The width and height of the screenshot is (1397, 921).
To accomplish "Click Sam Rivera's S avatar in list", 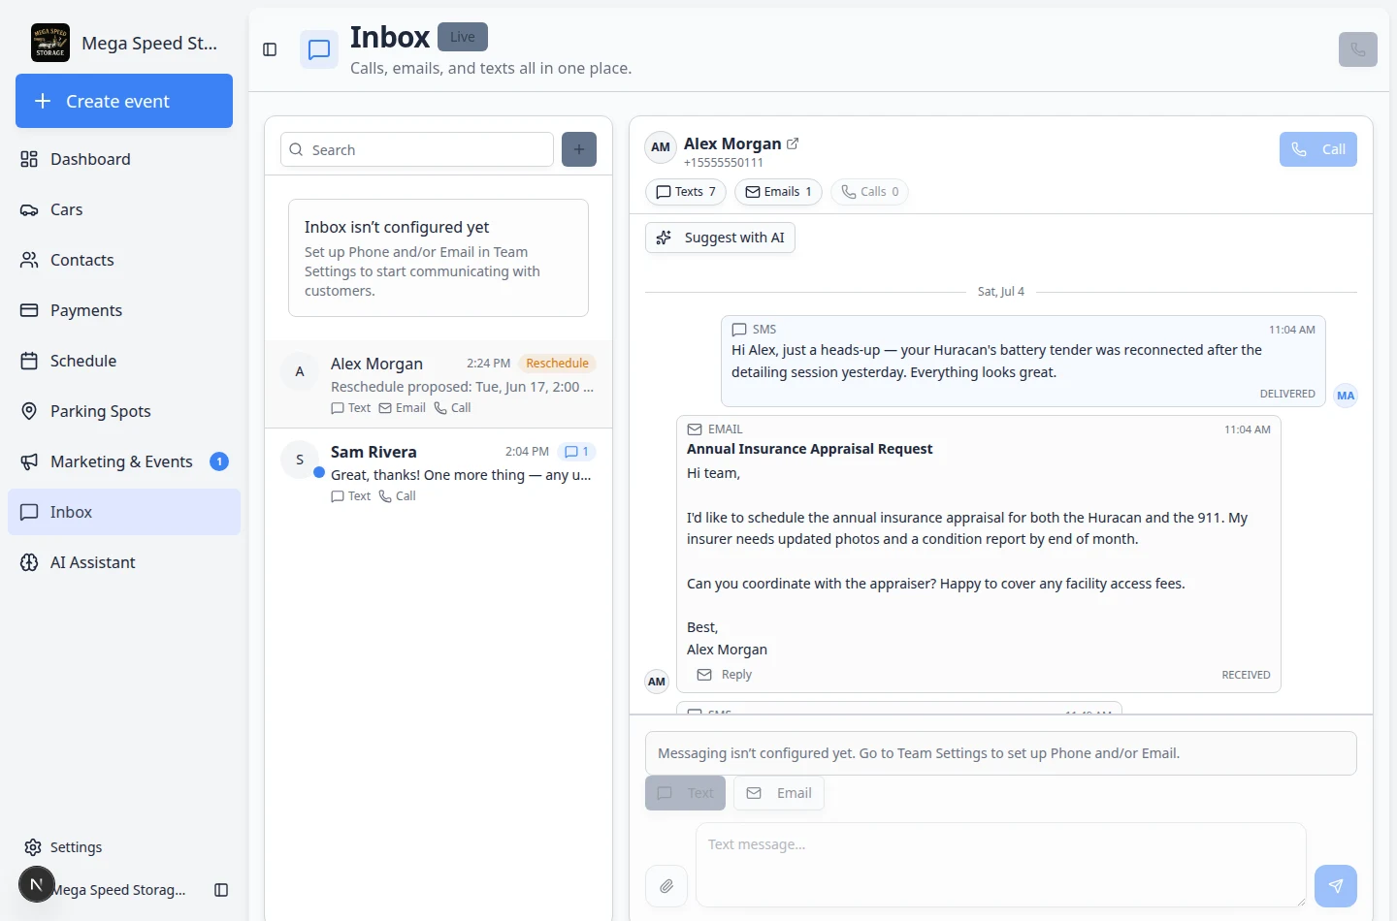I will (x=300, y=460).
